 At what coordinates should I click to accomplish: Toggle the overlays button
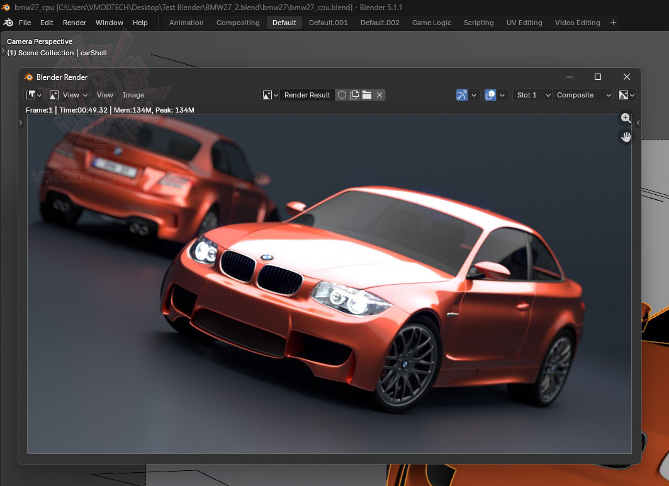pos(490,95)
